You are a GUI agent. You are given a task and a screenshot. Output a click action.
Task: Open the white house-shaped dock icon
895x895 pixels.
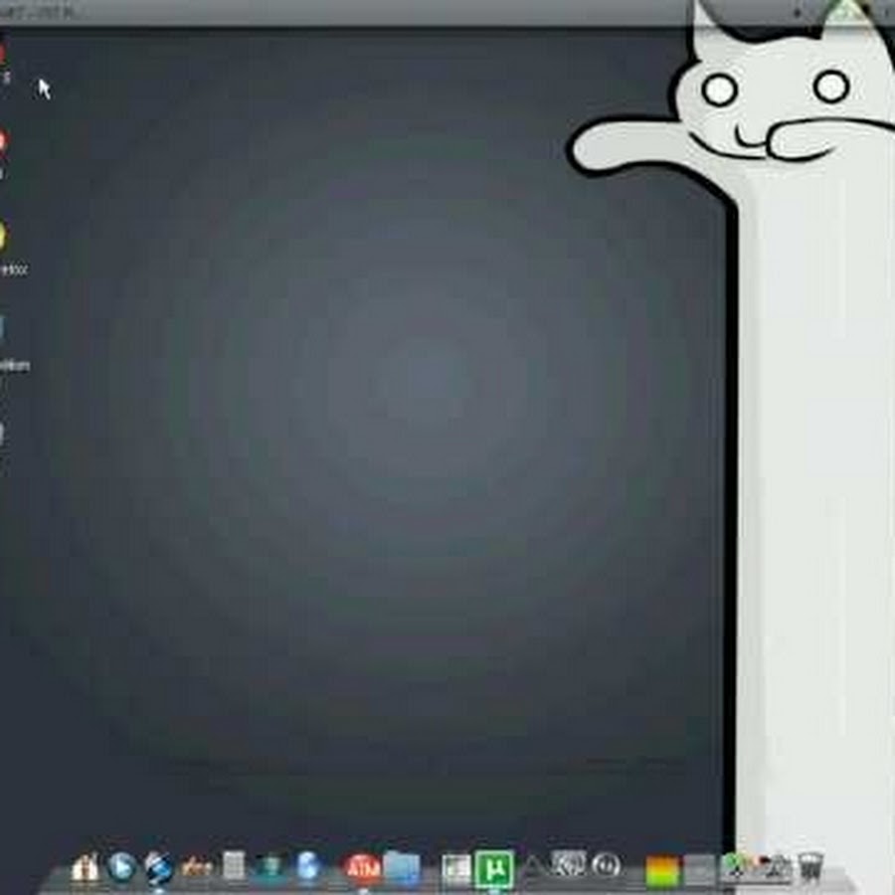[x=85, y=869]
